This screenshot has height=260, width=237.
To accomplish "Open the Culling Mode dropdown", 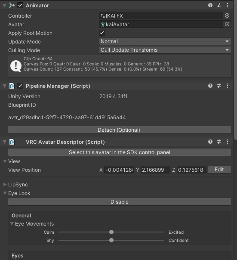I will coord(165,50).
